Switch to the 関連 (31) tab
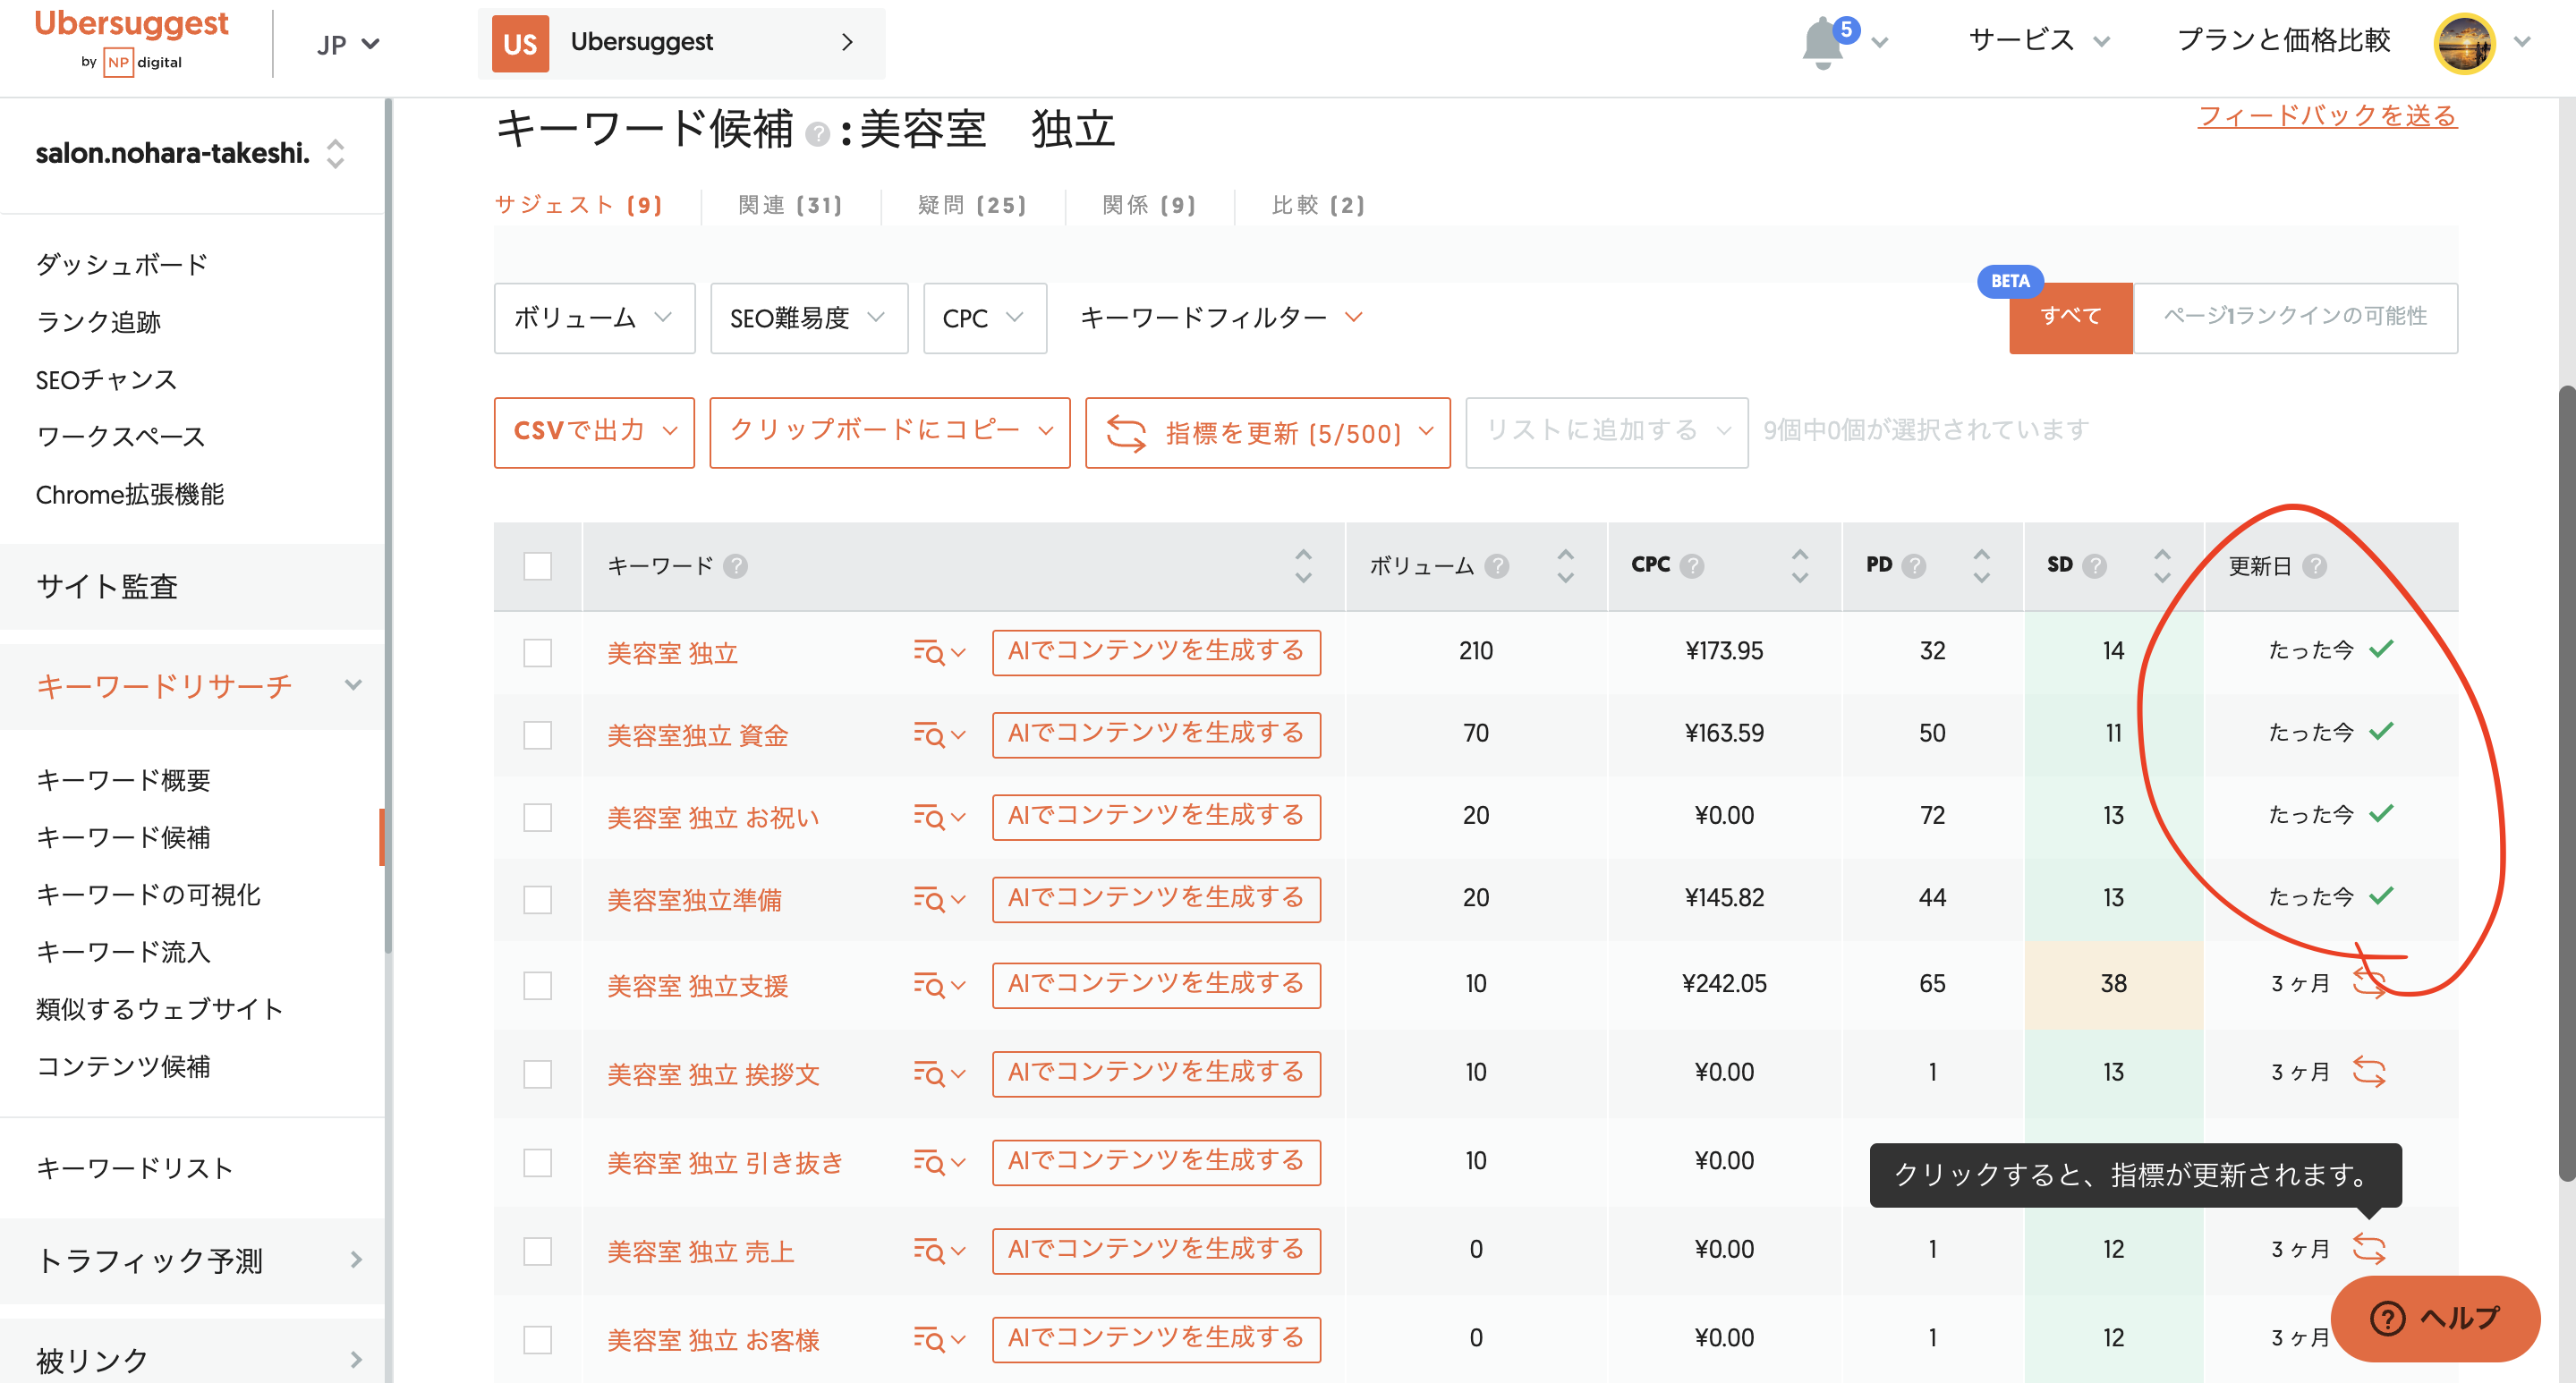 (x=790, y=205)
